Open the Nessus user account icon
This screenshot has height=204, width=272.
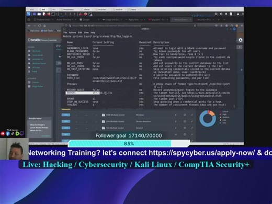pyautogui.click(x=241, y=40)
